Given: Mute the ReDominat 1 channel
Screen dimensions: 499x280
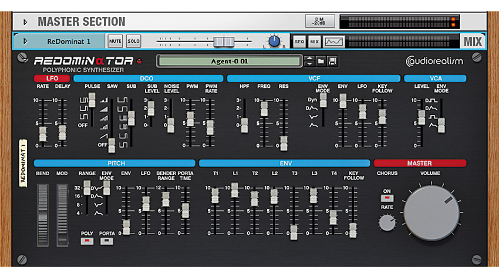Looking at the screenshot, I should pyautogui.click(x=115, y=41).
